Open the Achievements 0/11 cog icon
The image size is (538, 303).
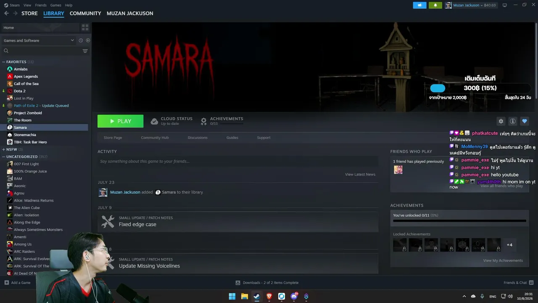[203, 121]
